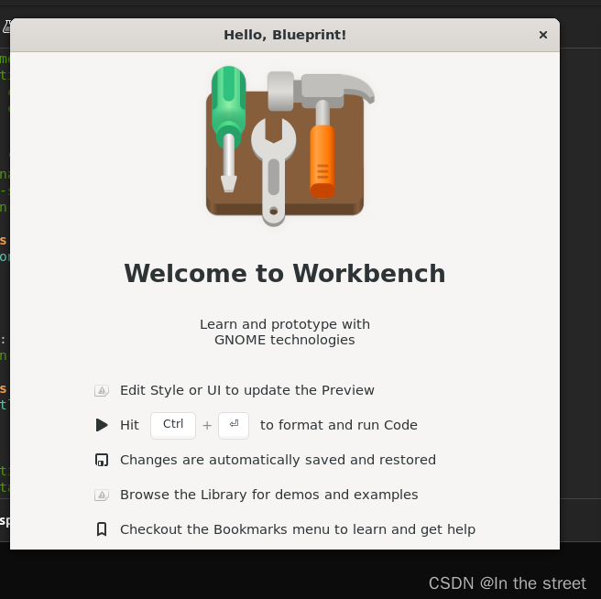The image size is (601, 599).
Task: Click 'Learn and prototype with GNOME technologies' text
Action: tap(285, 332)
